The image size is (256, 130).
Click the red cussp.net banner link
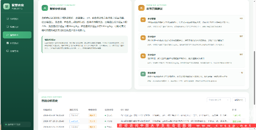tap(186, 125)
